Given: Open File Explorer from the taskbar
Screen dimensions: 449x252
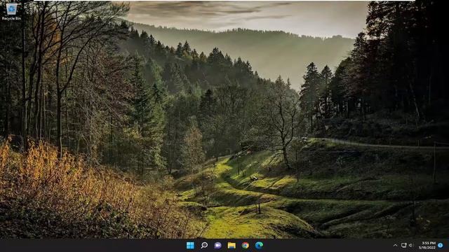Looking at the screenshot, I should [232, 245].
